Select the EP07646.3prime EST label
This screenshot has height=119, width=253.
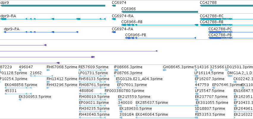[227, 85]
